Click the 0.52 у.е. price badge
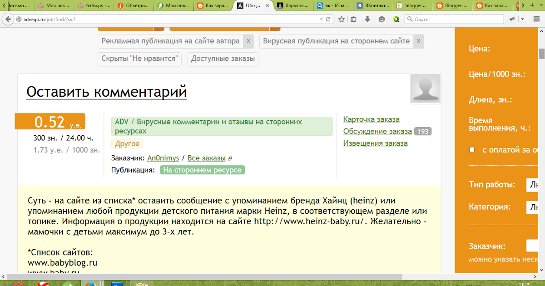This screenshot has width=545, height=286. (50, 121)
